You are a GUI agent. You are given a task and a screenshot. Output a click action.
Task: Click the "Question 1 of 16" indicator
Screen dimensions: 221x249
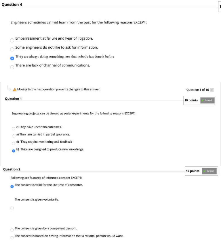click(x=197, y=90)
